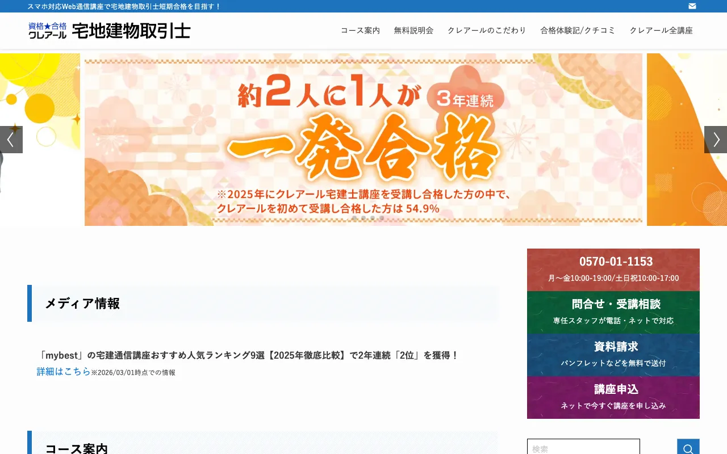Screen dimensions: 727x454
Task: Select the first carousel pagination dot
Action: point(354,218)
